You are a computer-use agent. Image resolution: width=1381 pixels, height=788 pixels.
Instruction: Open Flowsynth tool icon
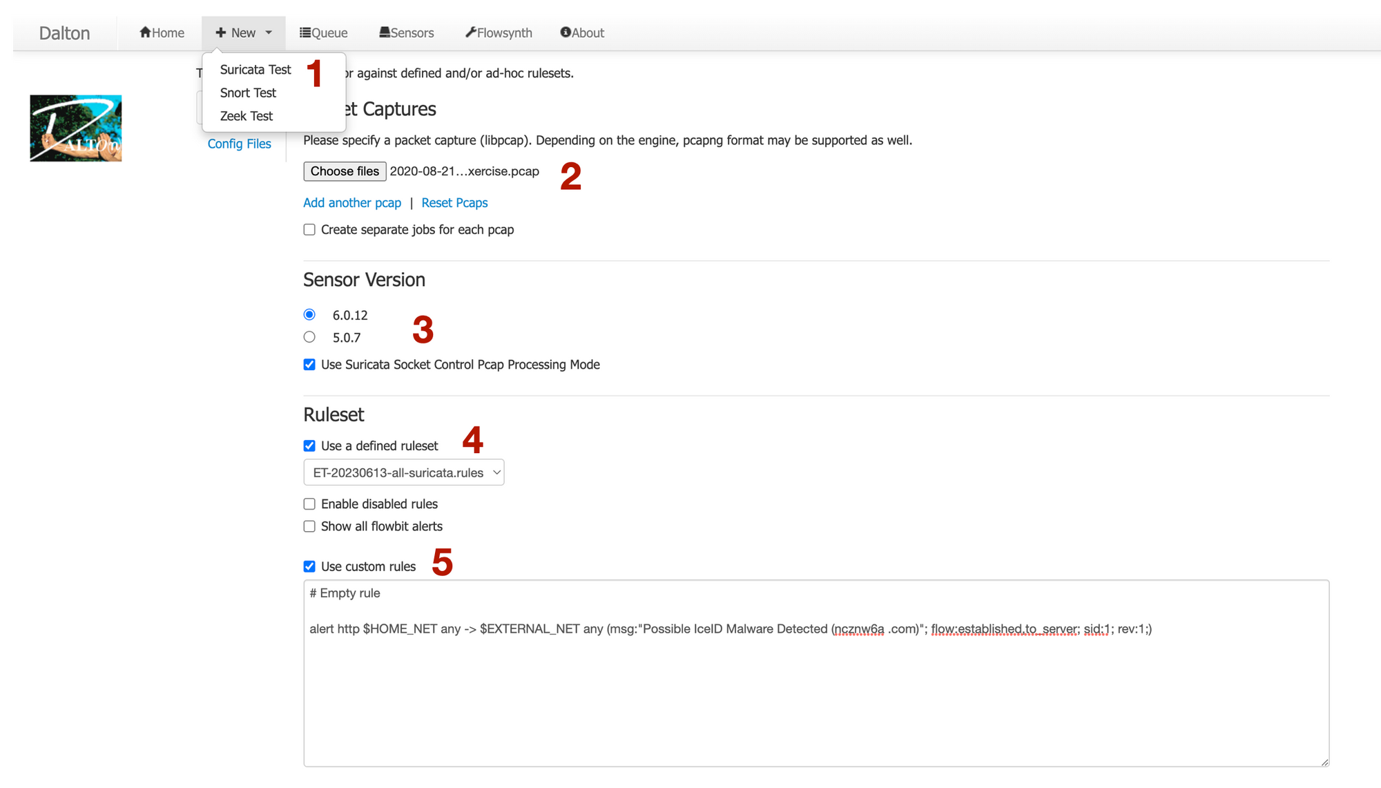click(469, 32)
